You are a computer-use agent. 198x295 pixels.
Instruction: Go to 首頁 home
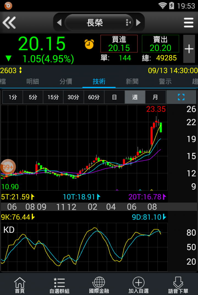pyautogui.click(x=20, y=285)
